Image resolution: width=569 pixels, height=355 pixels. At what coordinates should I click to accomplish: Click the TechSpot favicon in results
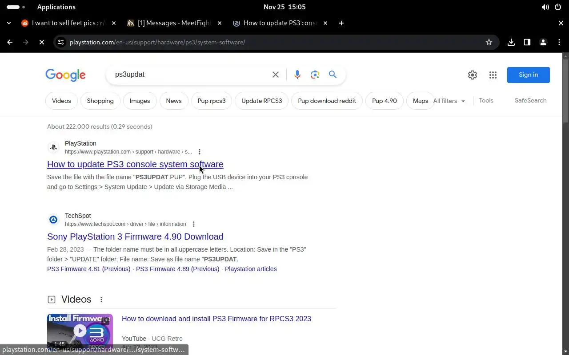coord(53,219)
